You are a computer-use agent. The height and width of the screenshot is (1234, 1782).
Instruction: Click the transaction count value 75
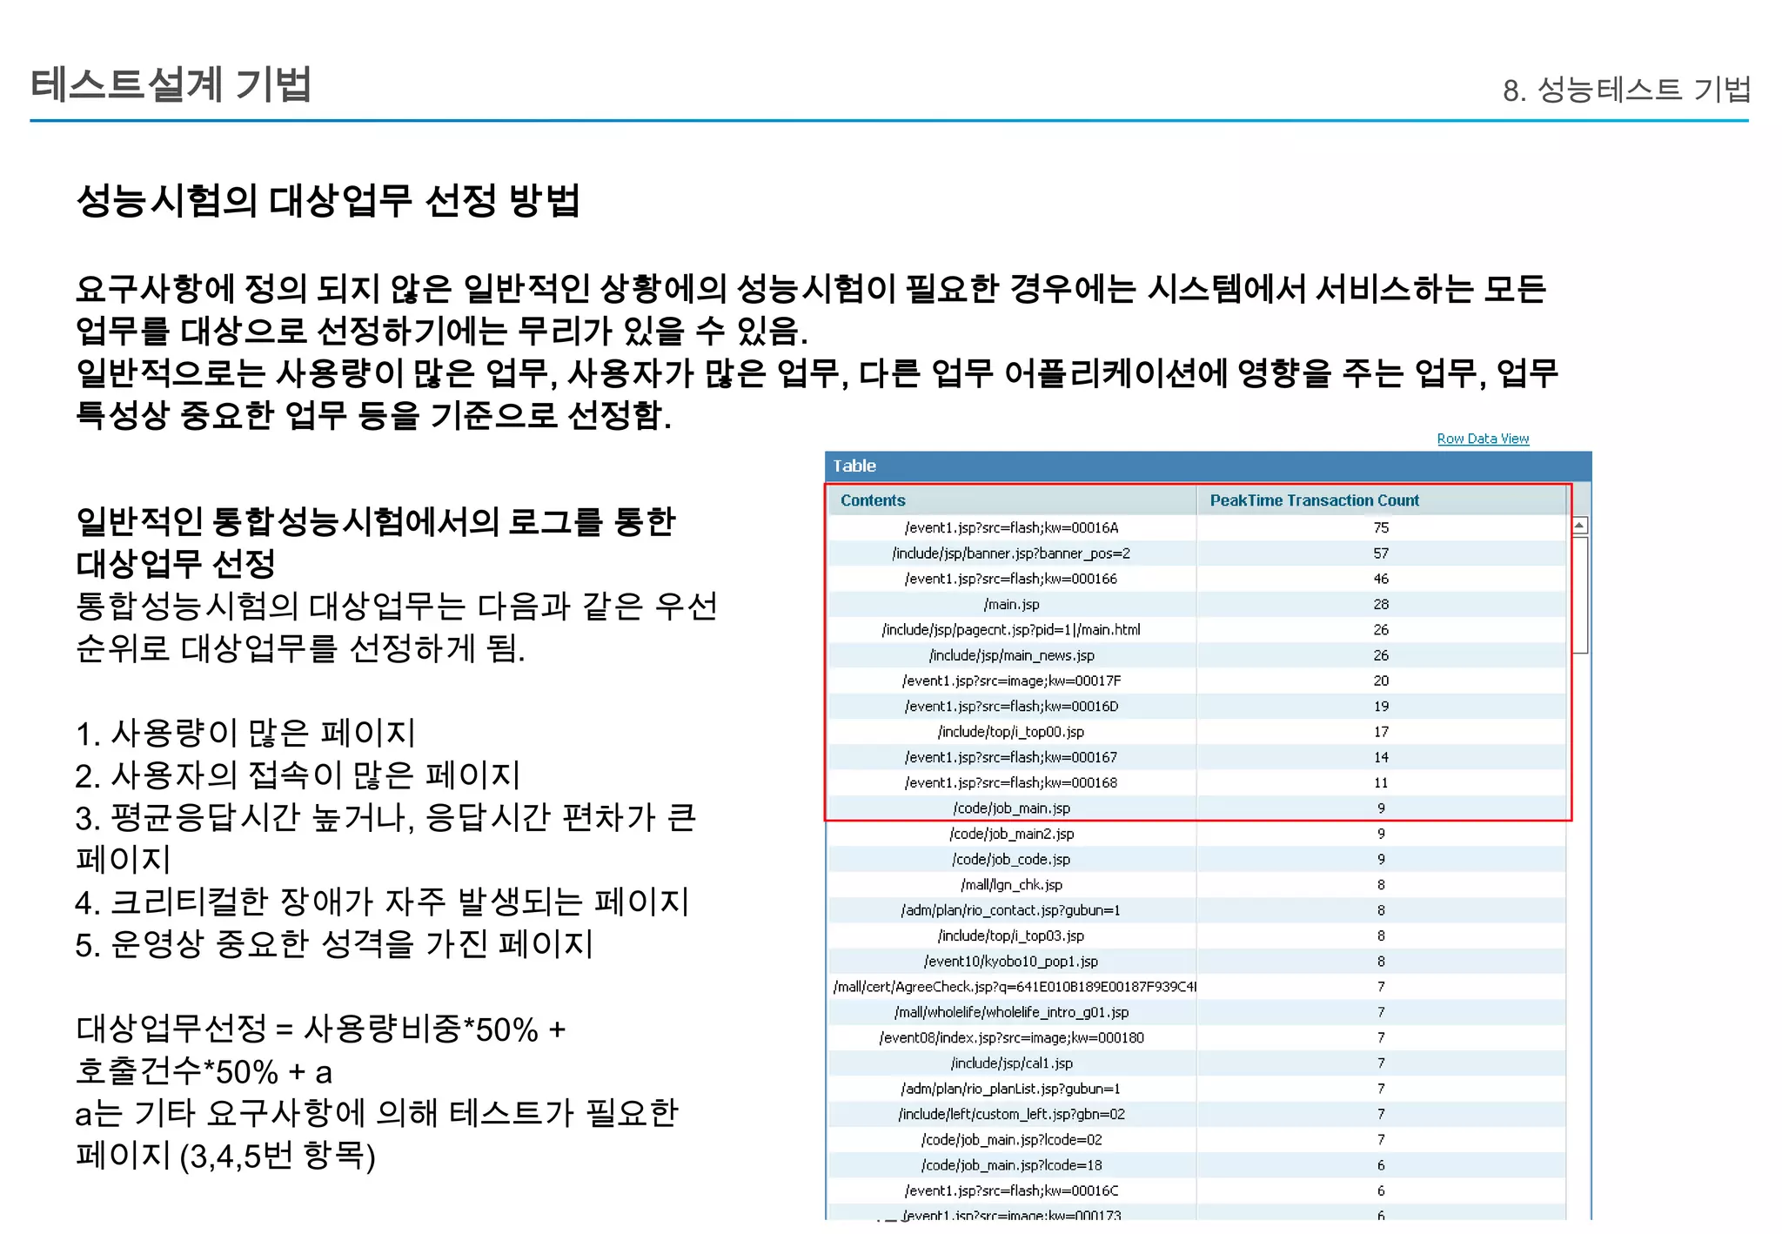click(1381, 527)
